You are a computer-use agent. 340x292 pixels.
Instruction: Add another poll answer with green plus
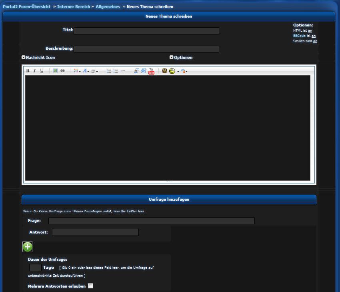point(28,247)
